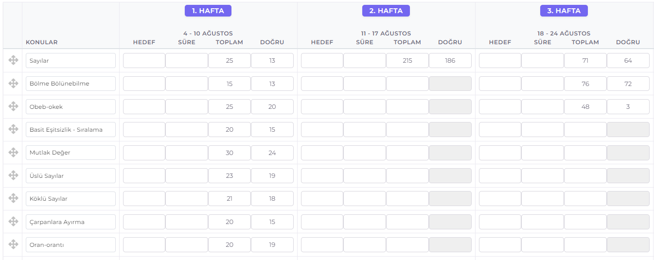This screenshot has height=260, width=654.
Task: Focus week 1 SÜRE field for Mutlak Değer
Action: coord(187,153)
